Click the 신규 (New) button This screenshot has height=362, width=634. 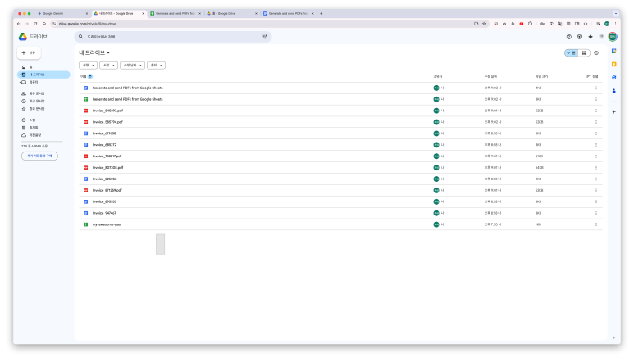click(30, 52)
